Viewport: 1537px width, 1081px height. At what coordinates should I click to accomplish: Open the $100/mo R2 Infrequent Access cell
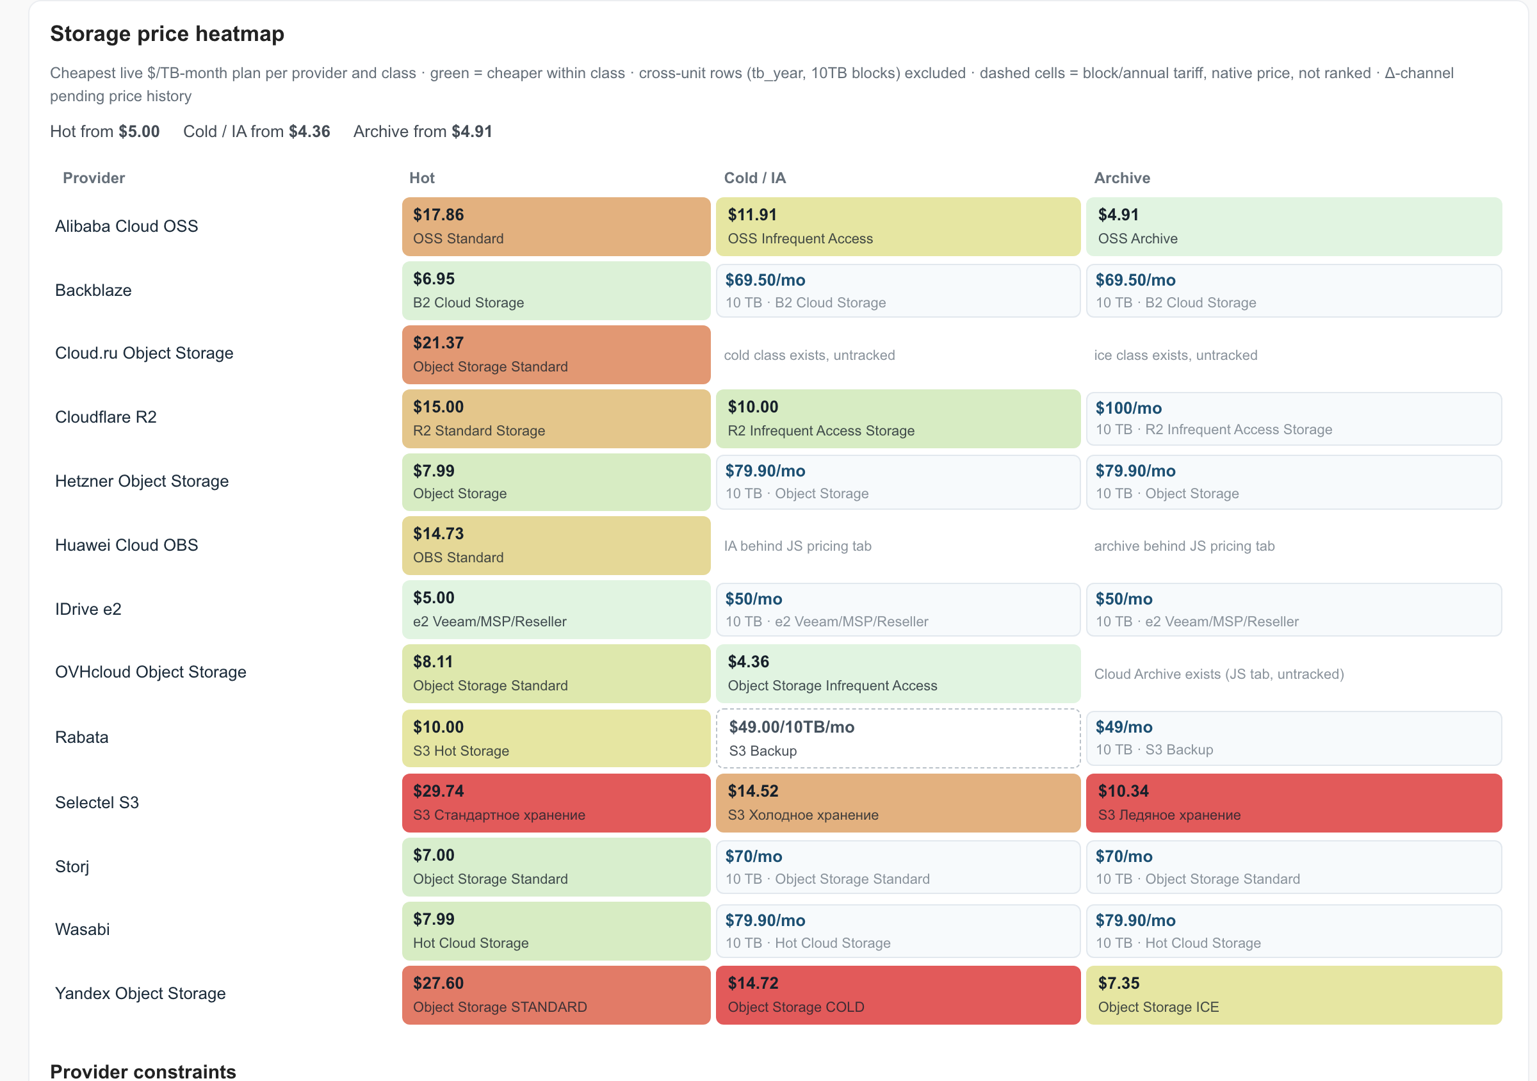tap(1294, 418)
